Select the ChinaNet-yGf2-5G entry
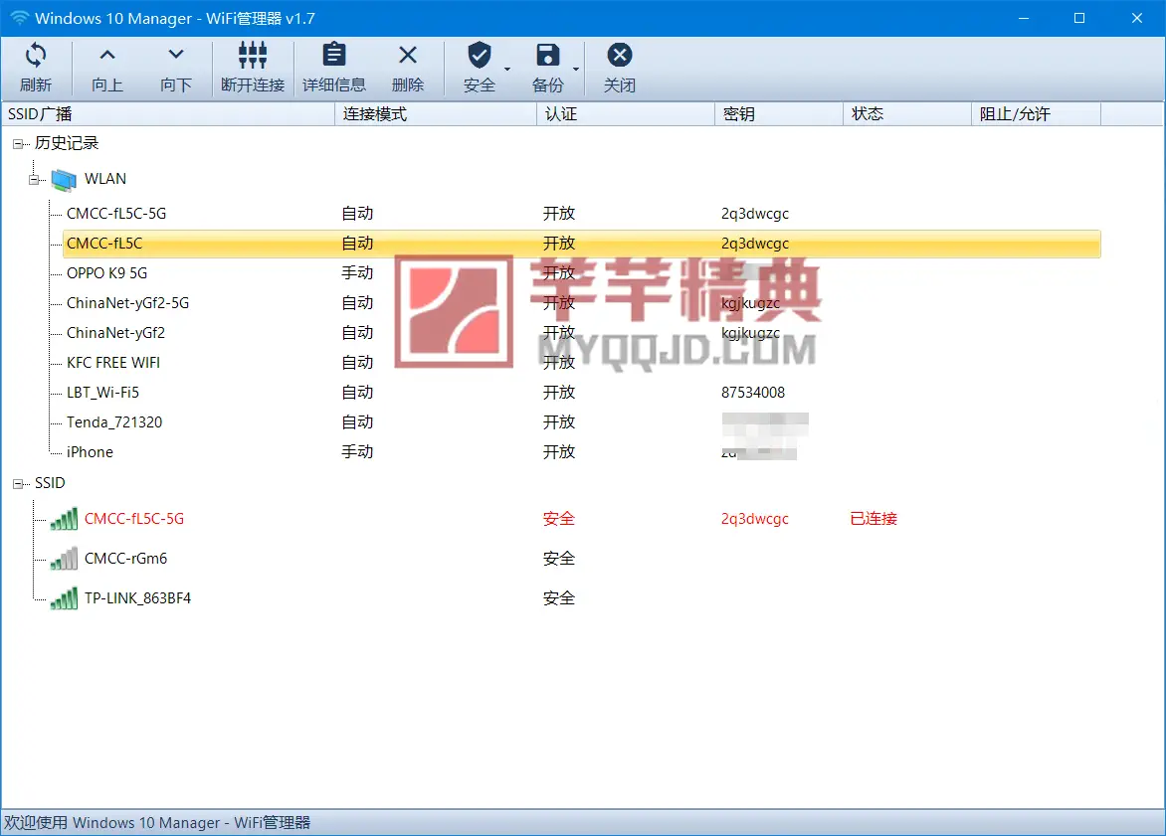The image size is (1166, 836). pyautogui.click(x=128, y=303)
